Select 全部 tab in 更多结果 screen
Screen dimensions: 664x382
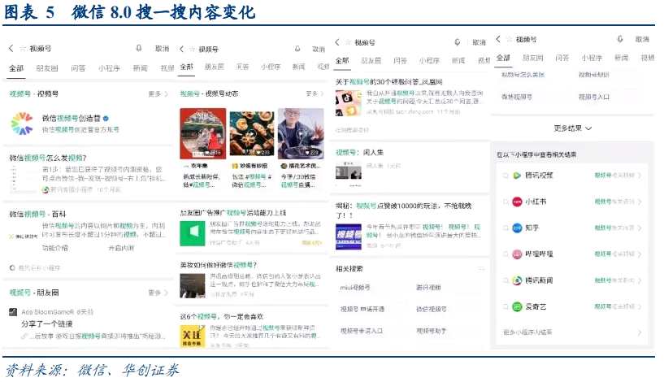(503, 58)
